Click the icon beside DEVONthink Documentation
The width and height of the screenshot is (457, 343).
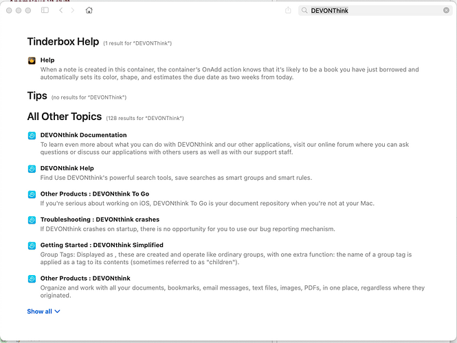click(32, 135)
